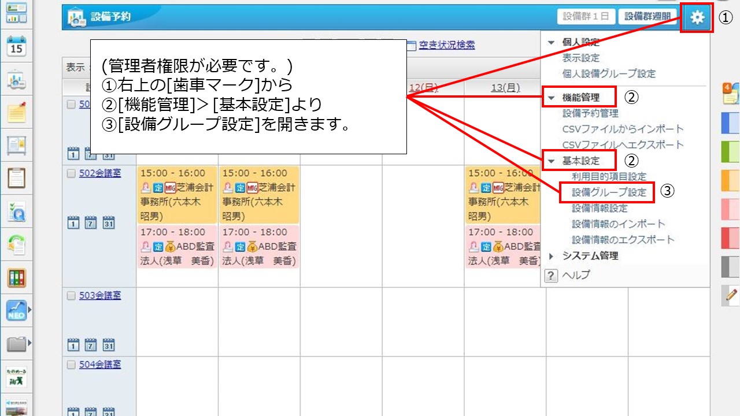This screenshot has width=740, height=416.
Task: Open the 504会議室 link
Action: click(100, 365)
